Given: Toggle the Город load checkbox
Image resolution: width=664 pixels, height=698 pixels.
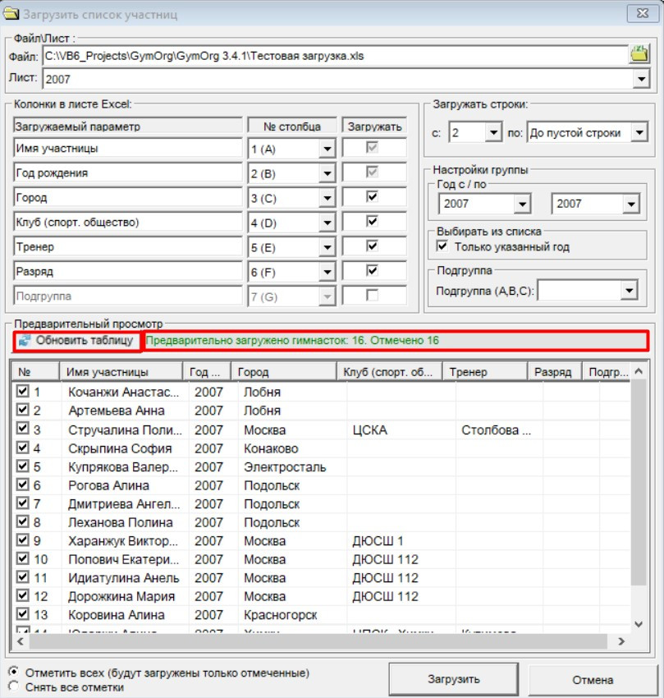Looking at the screenshot, I should (373, 197).
